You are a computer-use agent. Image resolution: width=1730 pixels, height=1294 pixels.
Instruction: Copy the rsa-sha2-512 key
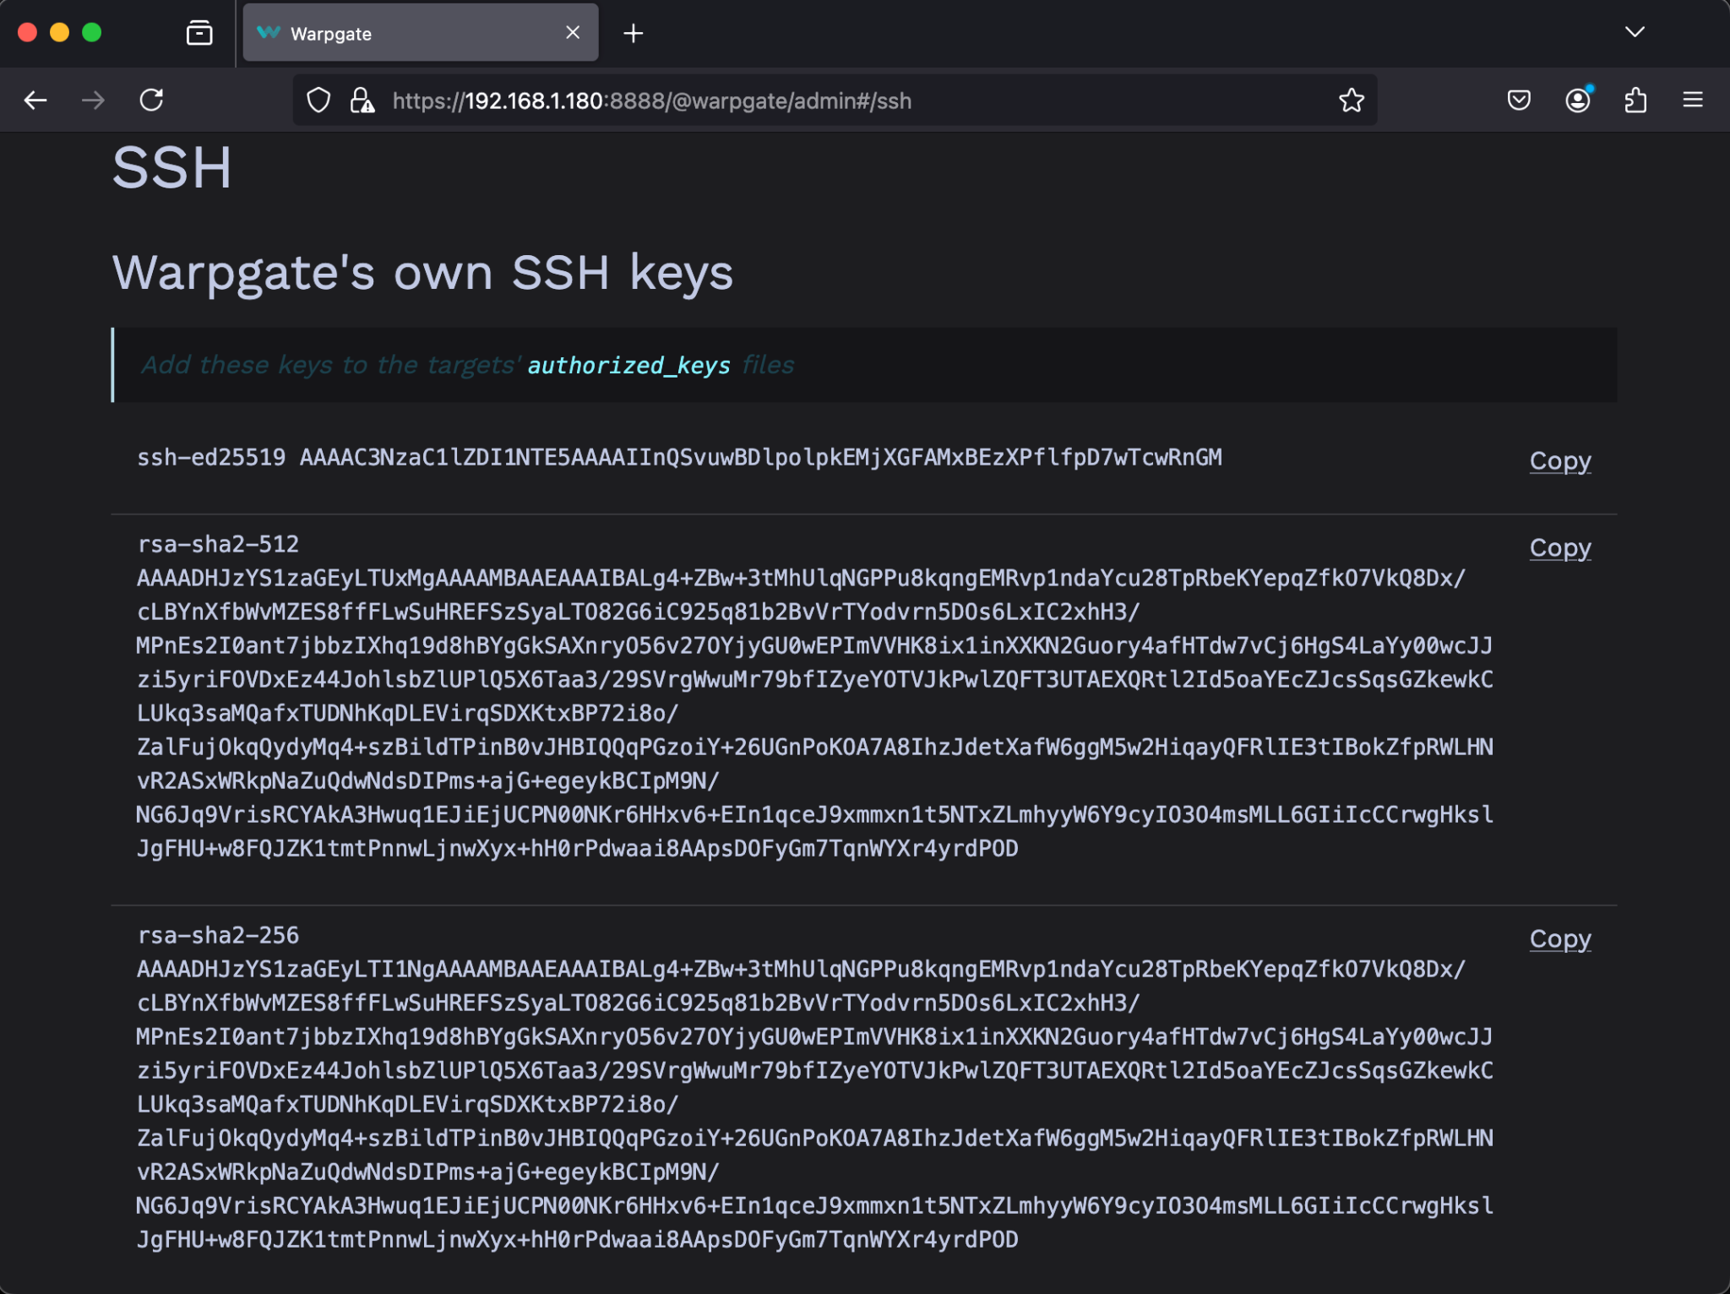[x=1559, y=547]
